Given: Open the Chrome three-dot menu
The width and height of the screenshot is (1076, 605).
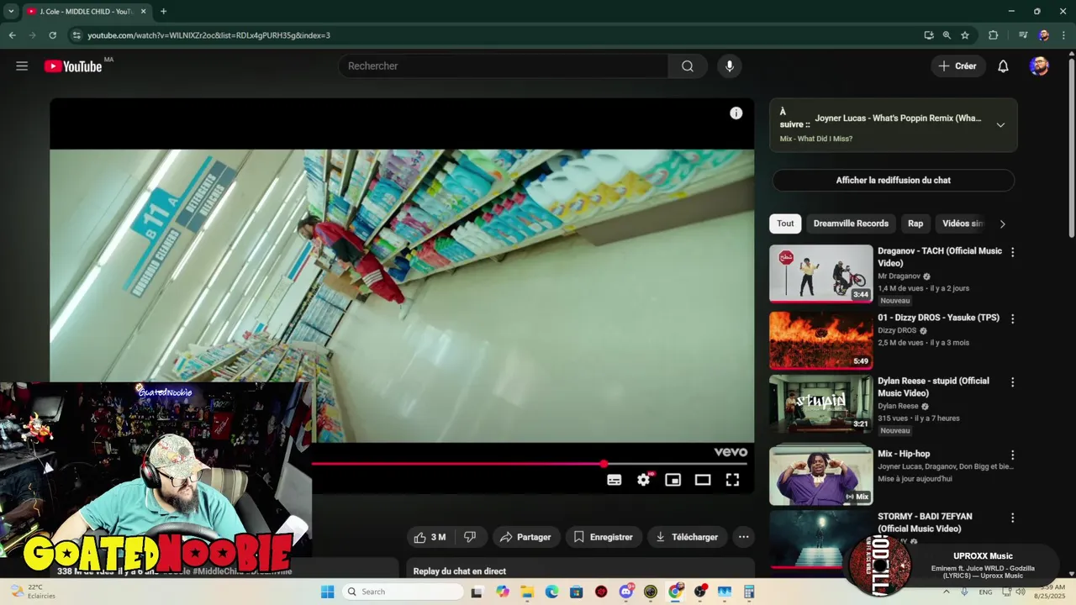Looking at the screenshot, I should tap(1063, 35).
